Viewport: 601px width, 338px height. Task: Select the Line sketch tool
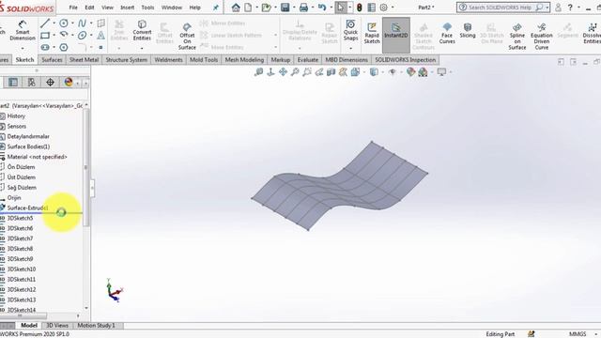[45, 23]
